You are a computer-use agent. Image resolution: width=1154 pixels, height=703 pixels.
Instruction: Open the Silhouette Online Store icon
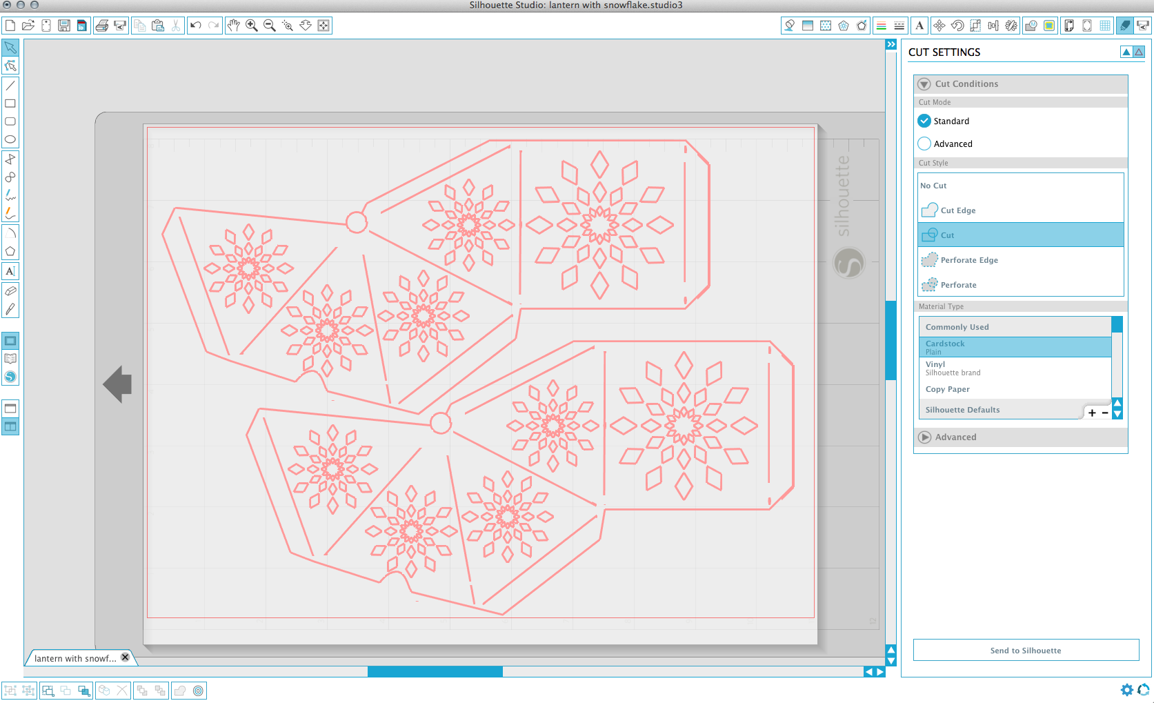pyautogui.click(x=10, y=377)
